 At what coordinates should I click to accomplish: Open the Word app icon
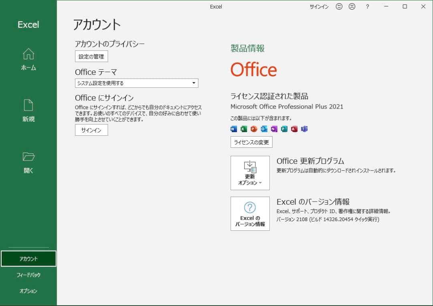point(233,129)
